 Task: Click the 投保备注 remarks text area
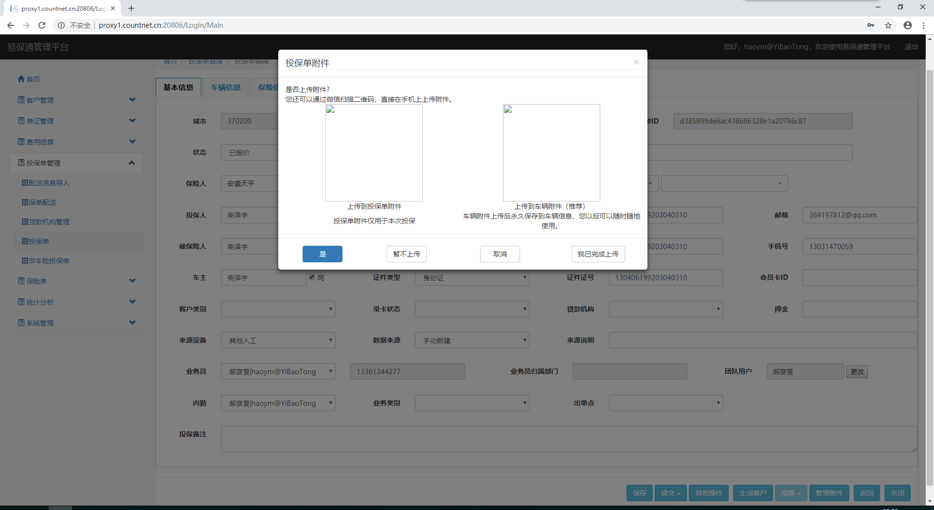click(x=569, y=439)
